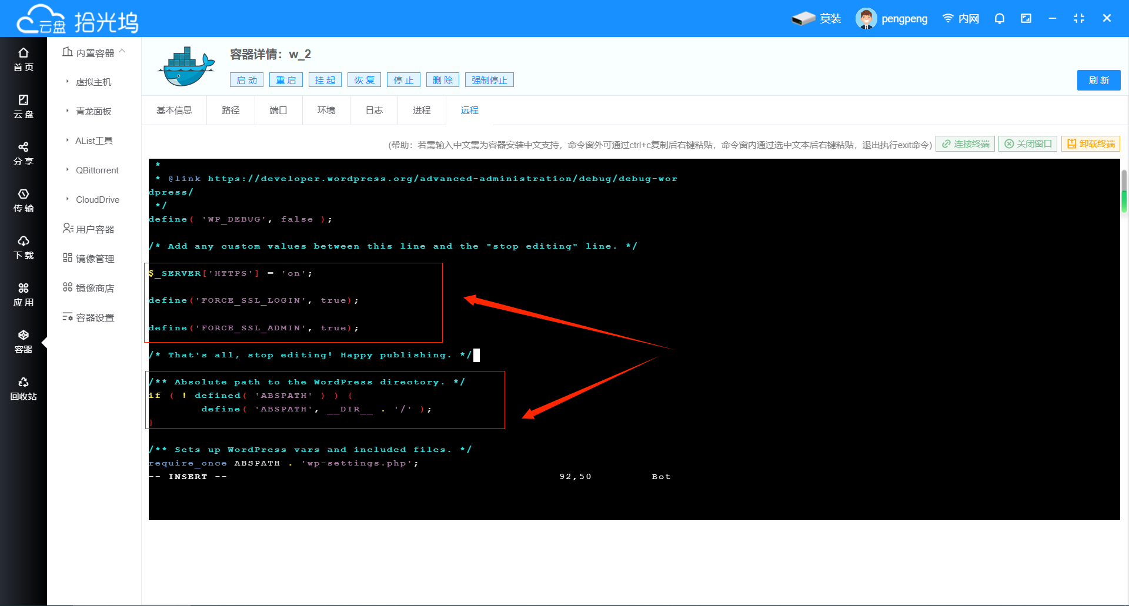Click the device icon labeled 莫装

[x=816, y=19]
